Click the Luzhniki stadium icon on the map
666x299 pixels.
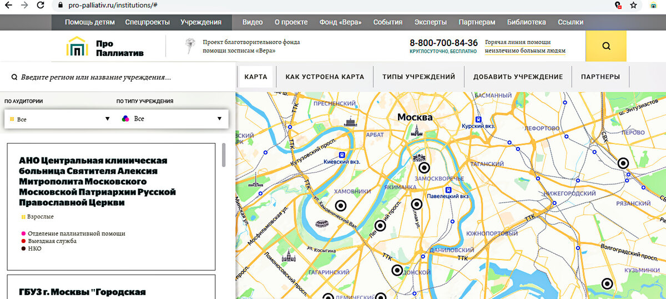pos(321,224)
